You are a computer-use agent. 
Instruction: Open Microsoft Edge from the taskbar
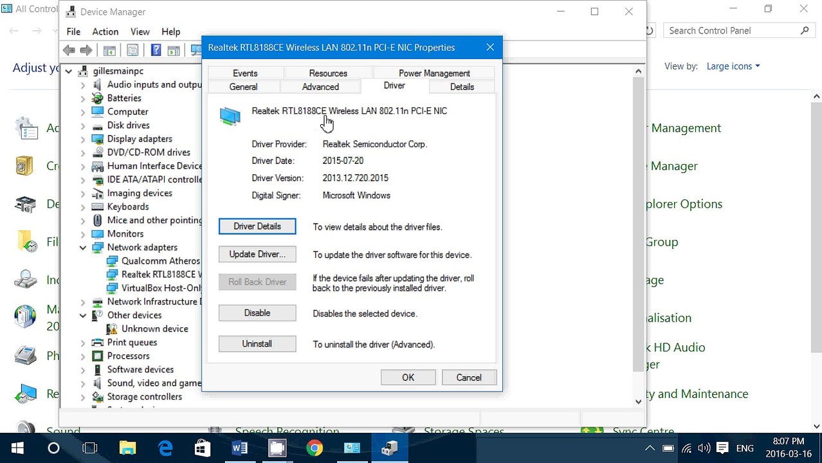(165, 448)
